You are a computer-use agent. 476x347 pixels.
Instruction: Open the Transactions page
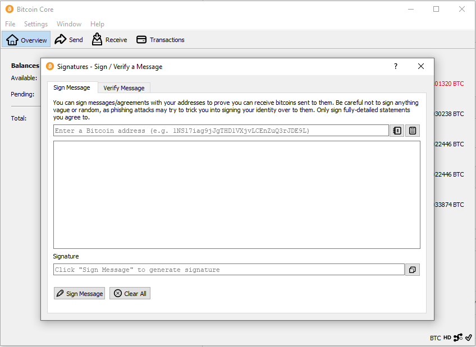point(161,40)
